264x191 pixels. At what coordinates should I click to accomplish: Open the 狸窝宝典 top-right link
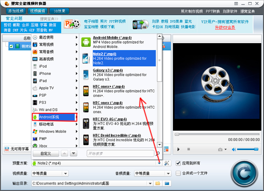point(247,11)
